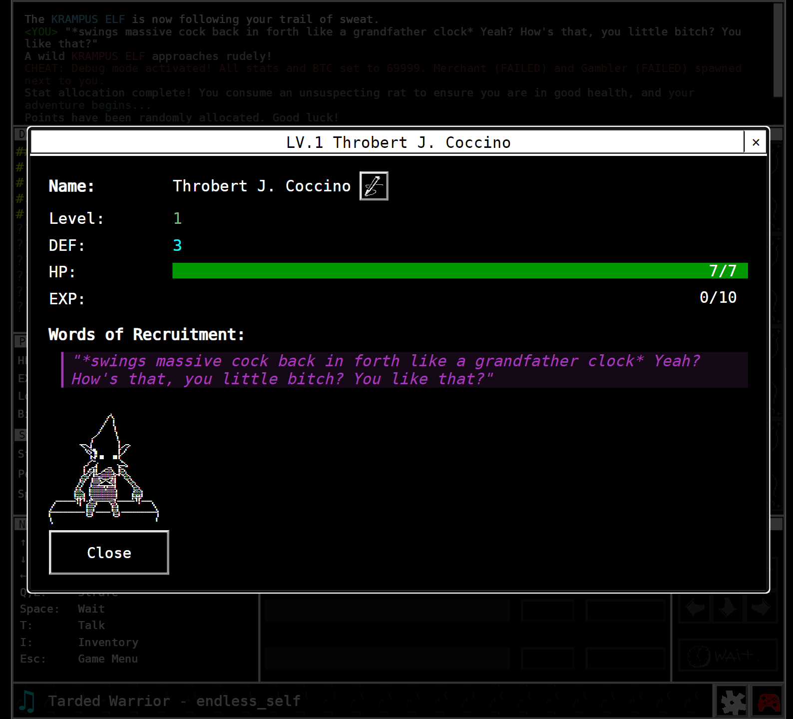The width and height of the screenshot is (793, 719).
Task: Click the Inventory entry in controls list
Action: (108, 642)
